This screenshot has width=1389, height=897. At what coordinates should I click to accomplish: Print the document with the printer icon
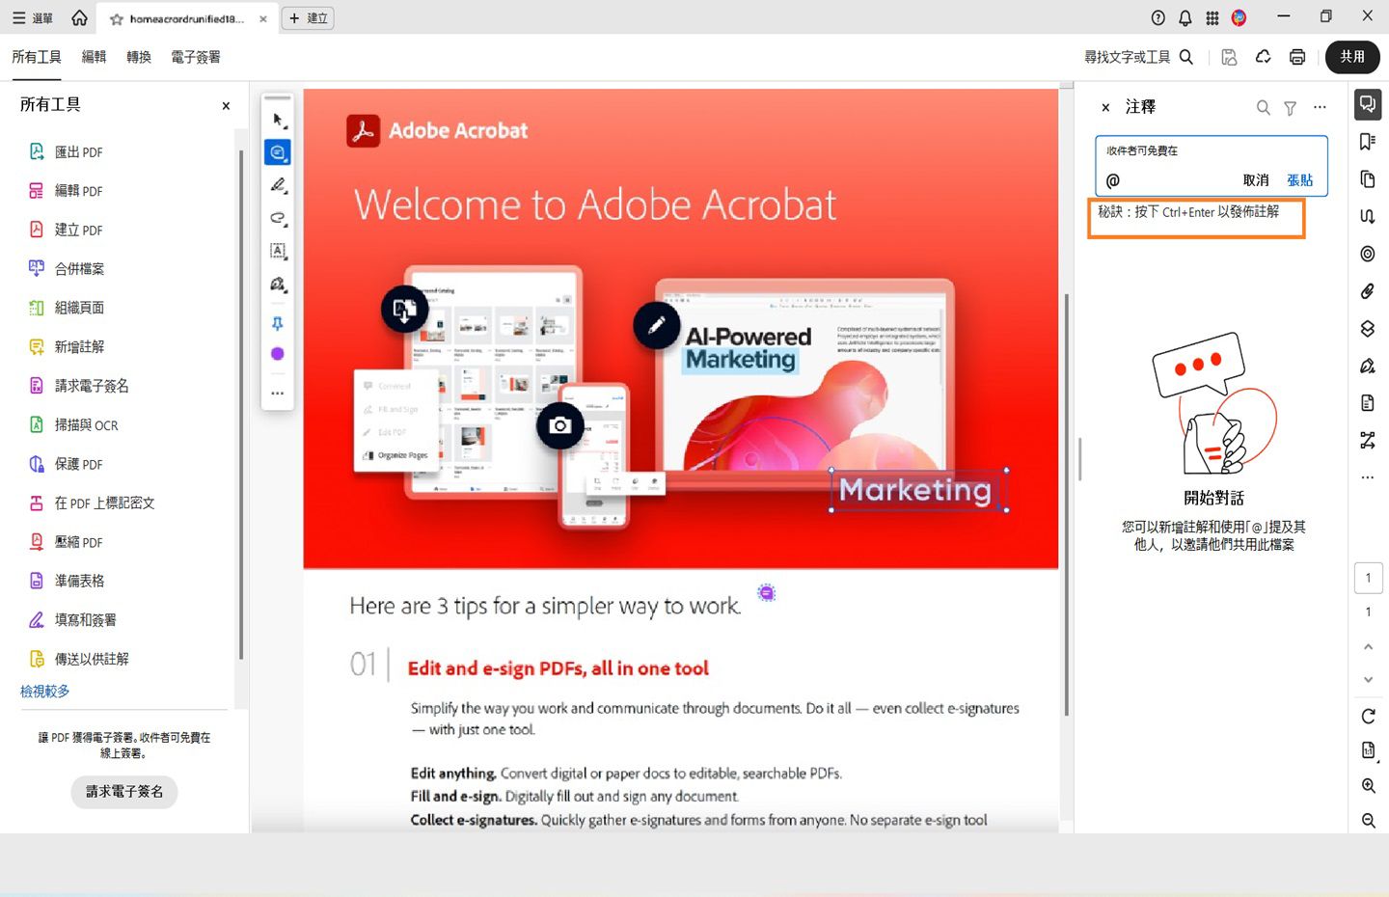coord(1297,57)
